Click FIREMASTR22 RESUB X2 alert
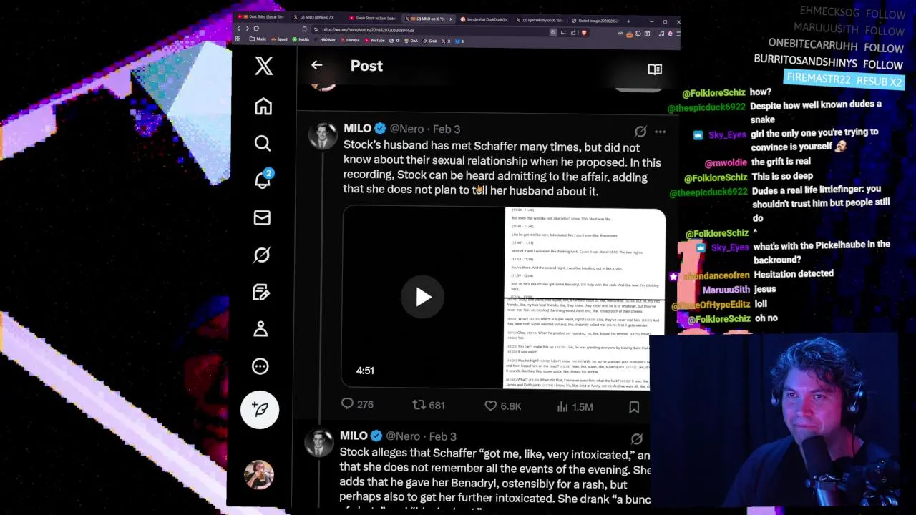 click(844, 80)
